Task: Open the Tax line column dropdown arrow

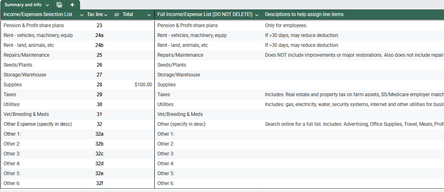Action: pyautogui.click(x=106, y=15)
